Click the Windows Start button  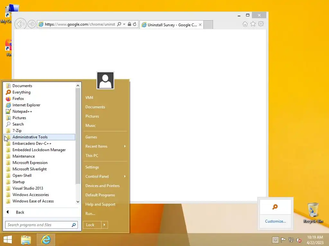point(8,240)
